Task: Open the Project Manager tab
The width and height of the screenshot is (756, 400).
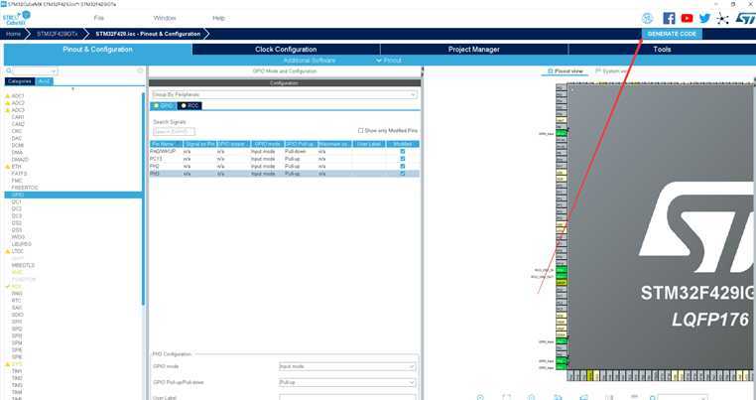Action: coord(474,50)
